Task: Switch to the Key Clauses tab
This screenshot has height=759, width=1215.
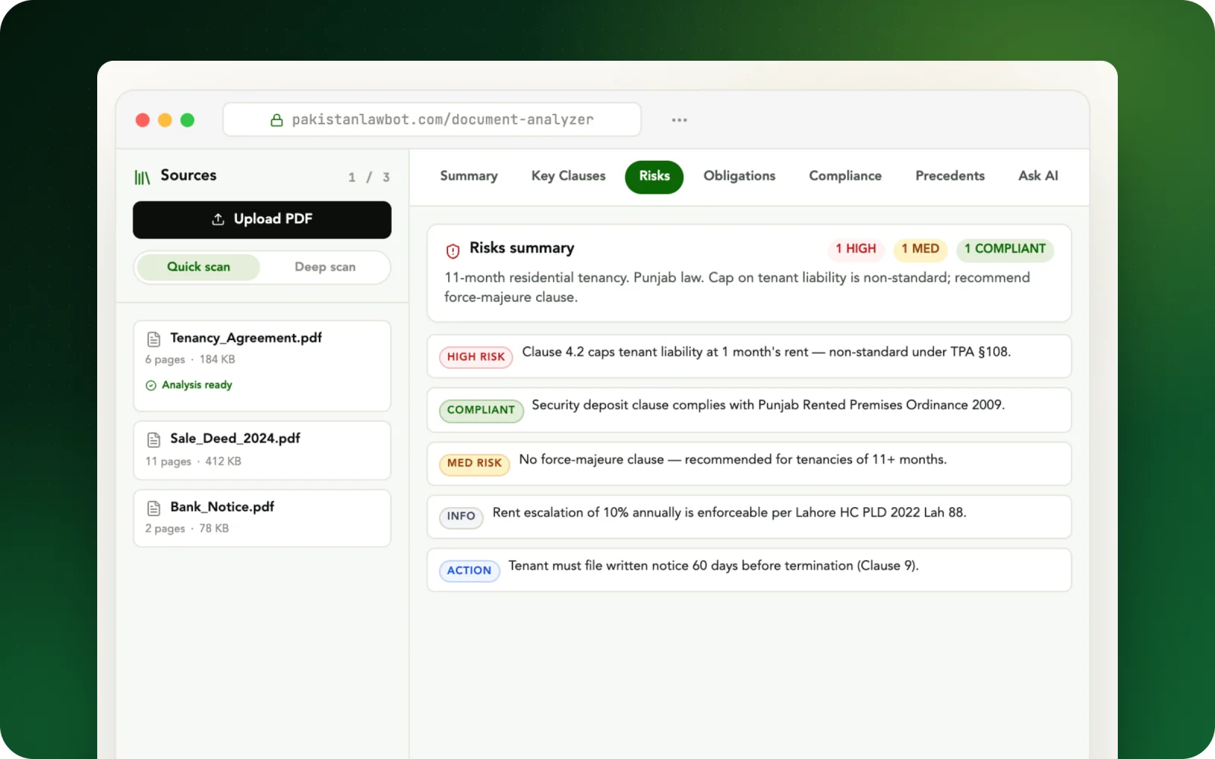Action: coord(568,176)
